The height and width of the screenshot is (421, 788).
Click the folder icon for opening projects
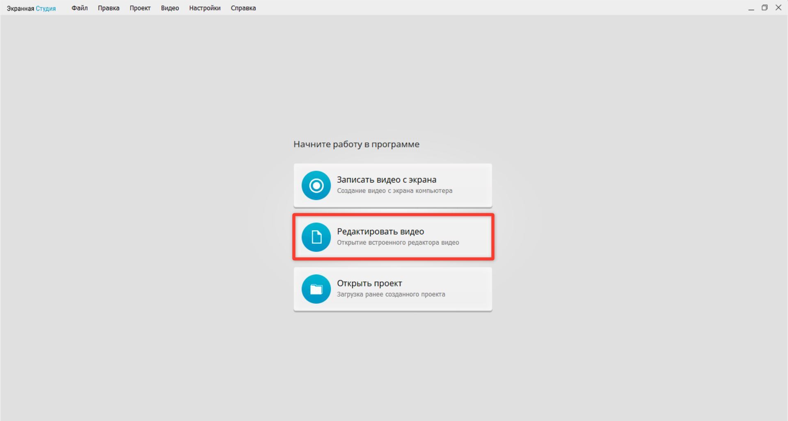(x=316, y=289)
